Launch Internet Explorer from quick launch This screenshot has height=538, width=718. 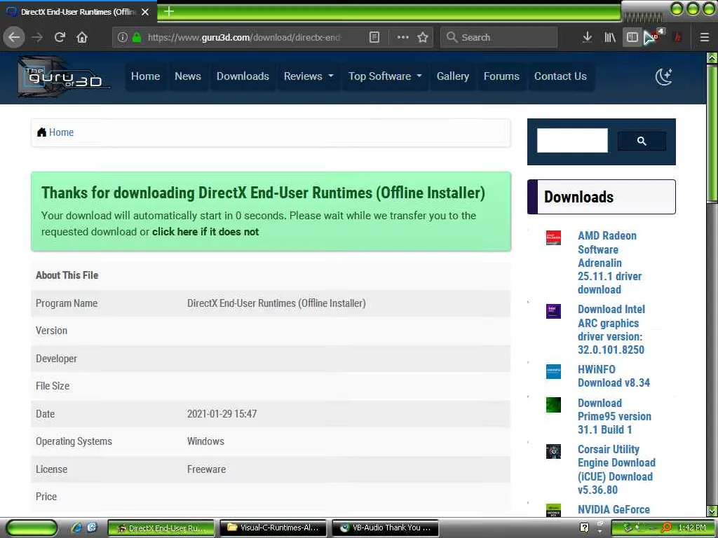(x=76, y=527)
